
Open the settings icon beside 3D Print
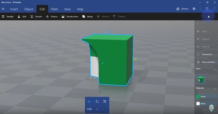[194, 9]
